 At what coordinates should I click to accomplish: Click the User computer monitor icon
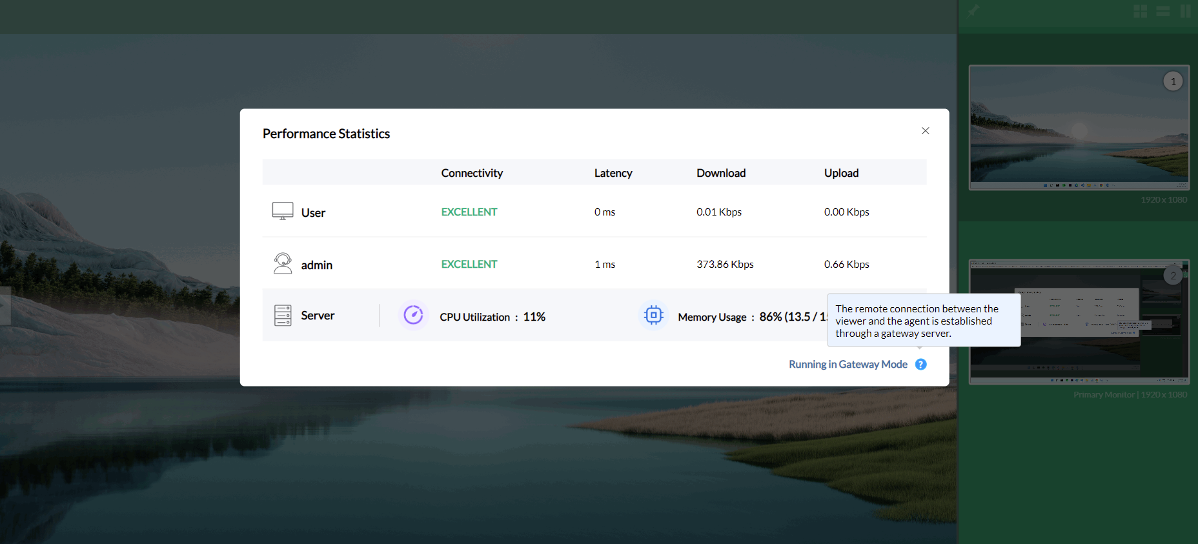click(283, 211)
